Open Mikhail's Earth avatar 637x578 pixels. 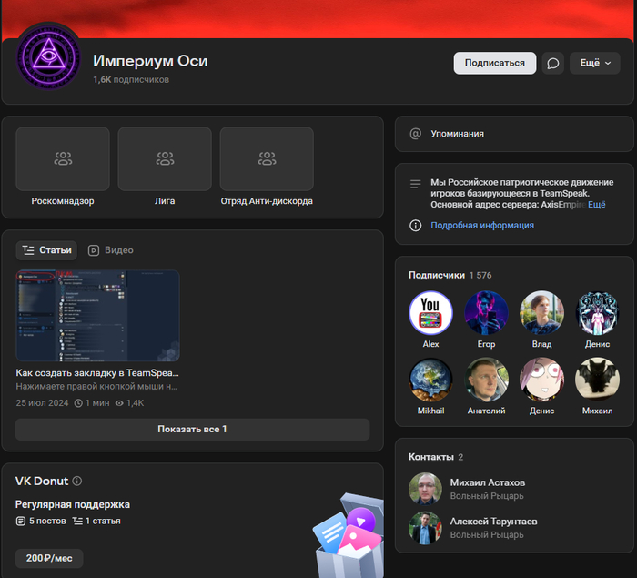click(x=430, y=380)
